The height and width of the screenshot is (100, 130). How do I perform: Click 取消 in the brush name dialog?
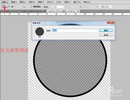pos(106,35)
